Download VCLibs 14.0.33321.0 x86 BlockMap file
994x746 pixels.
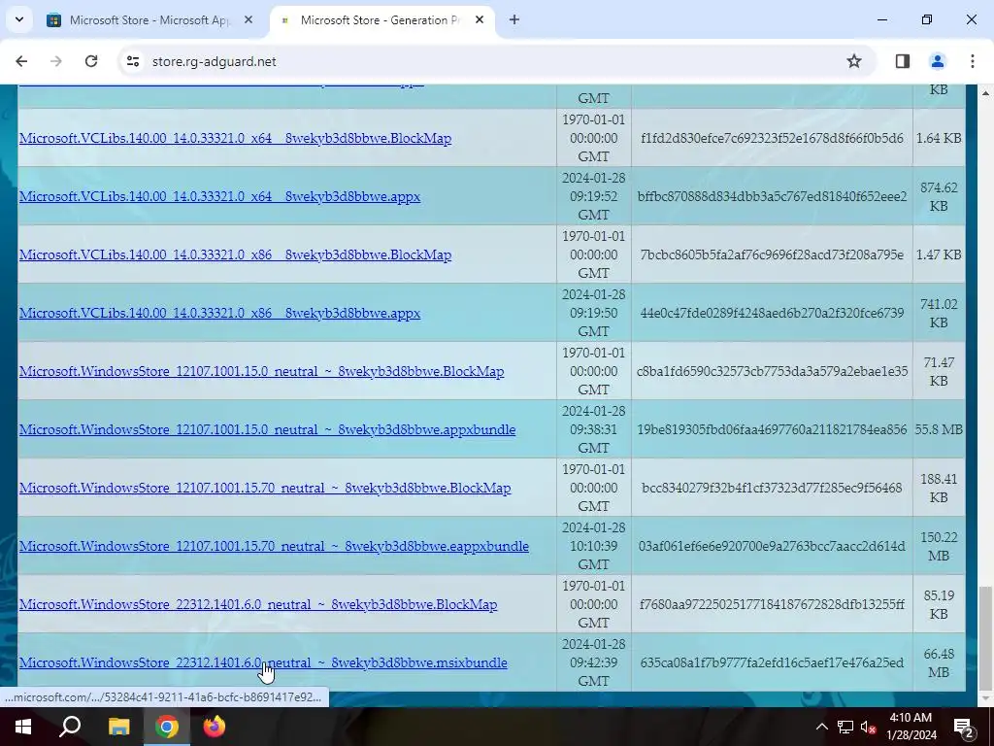[235, 255]
